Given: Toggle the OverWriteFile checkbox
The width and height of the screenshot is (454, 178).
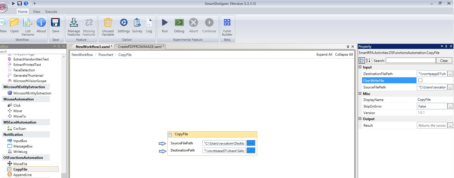Looking at the screenshot, I should coord(420,80).
